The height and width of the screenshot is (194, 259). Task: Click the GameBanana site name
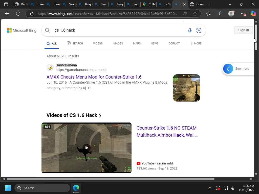click(x=66, y=65)
